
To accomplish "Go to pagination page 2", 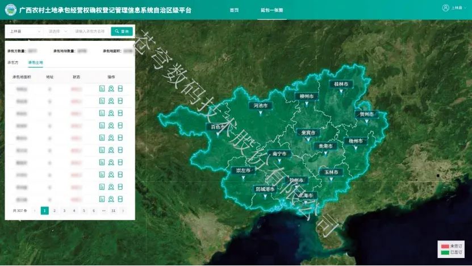I will (x=55, y=210).
